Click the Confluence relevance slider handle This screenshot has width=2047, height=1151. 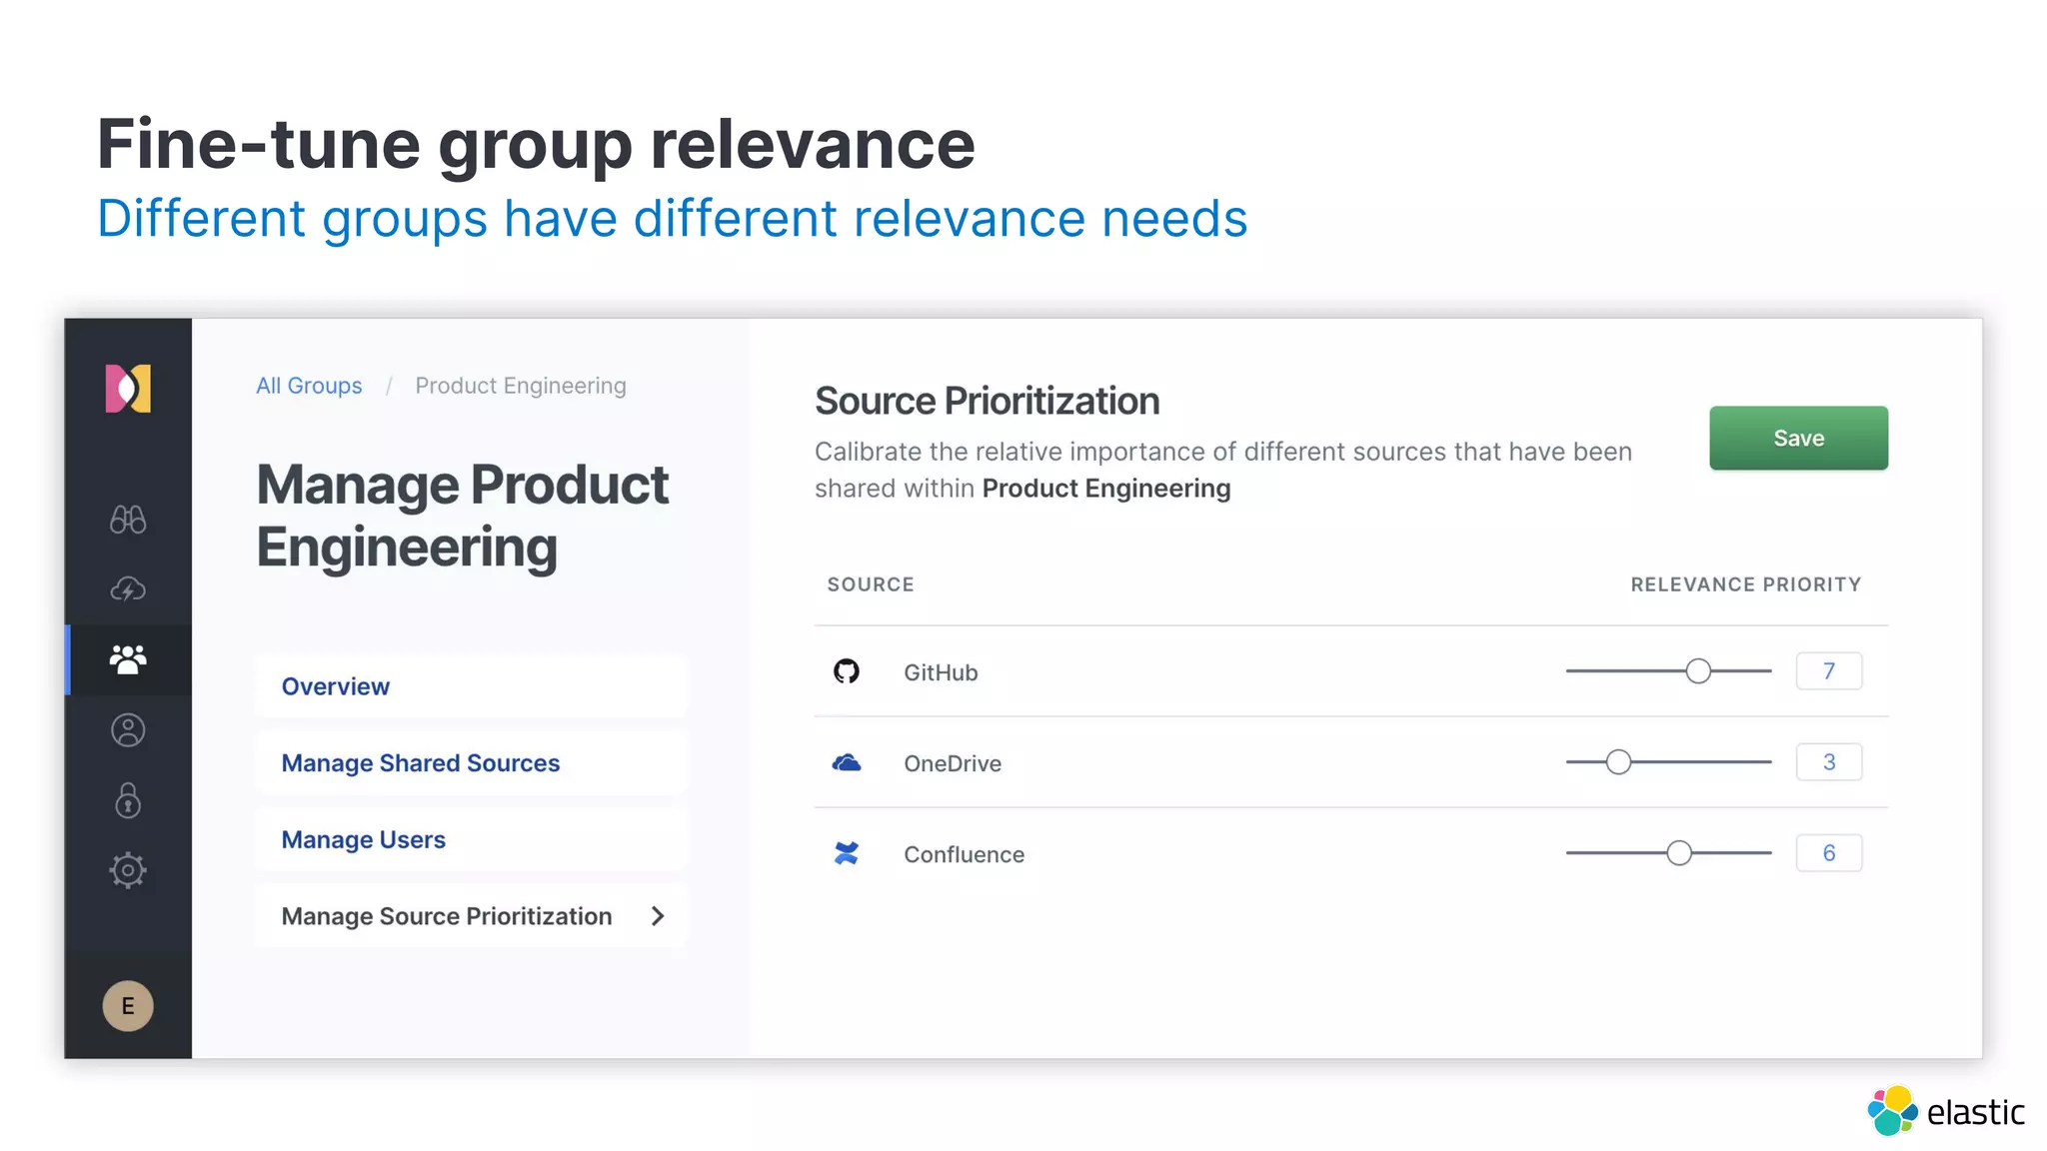coord(1679,853)
